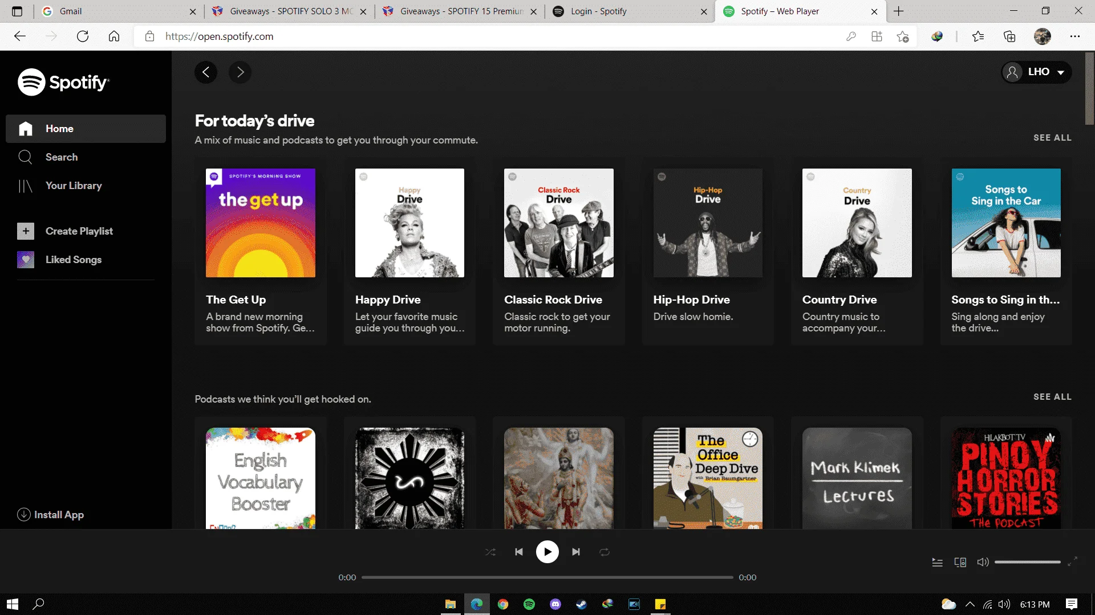Open the browser Collections icon
1095x615 pixels.
(x=1009, y=36)
